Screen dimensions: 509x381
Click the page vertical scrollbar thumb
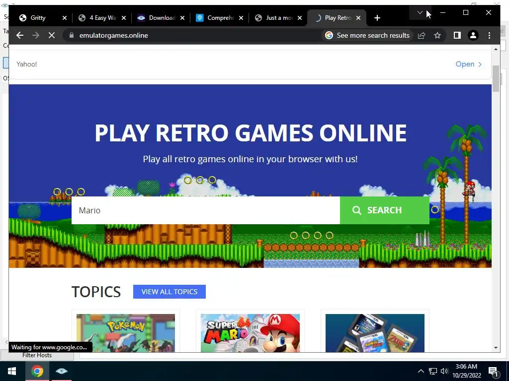496,79
